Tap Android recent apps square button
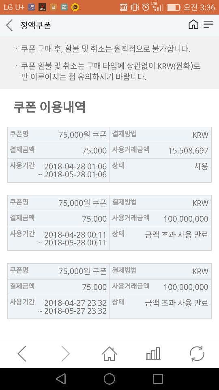 pyautogui.click(x=158, y=379)
